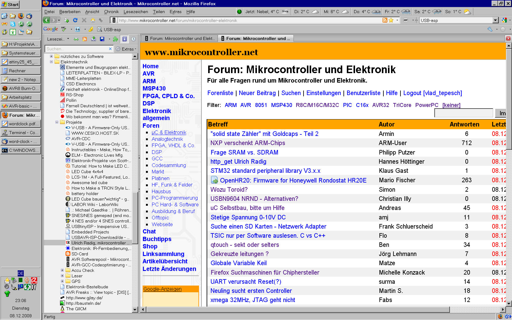The height and width of the screenshot is (320, 512).
Task: Click the sidebar orange RSS feed icon
Action: click(85, 39)
